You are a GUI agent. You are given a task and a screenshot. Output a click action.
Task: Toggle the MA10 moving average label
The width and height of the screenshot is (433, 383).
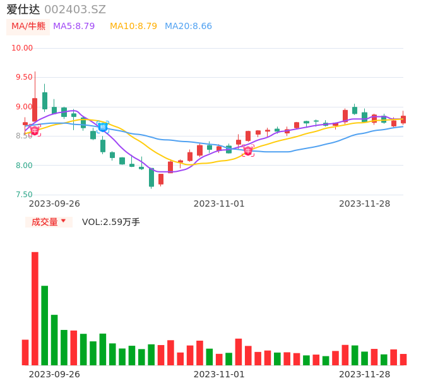coord(133,27)
